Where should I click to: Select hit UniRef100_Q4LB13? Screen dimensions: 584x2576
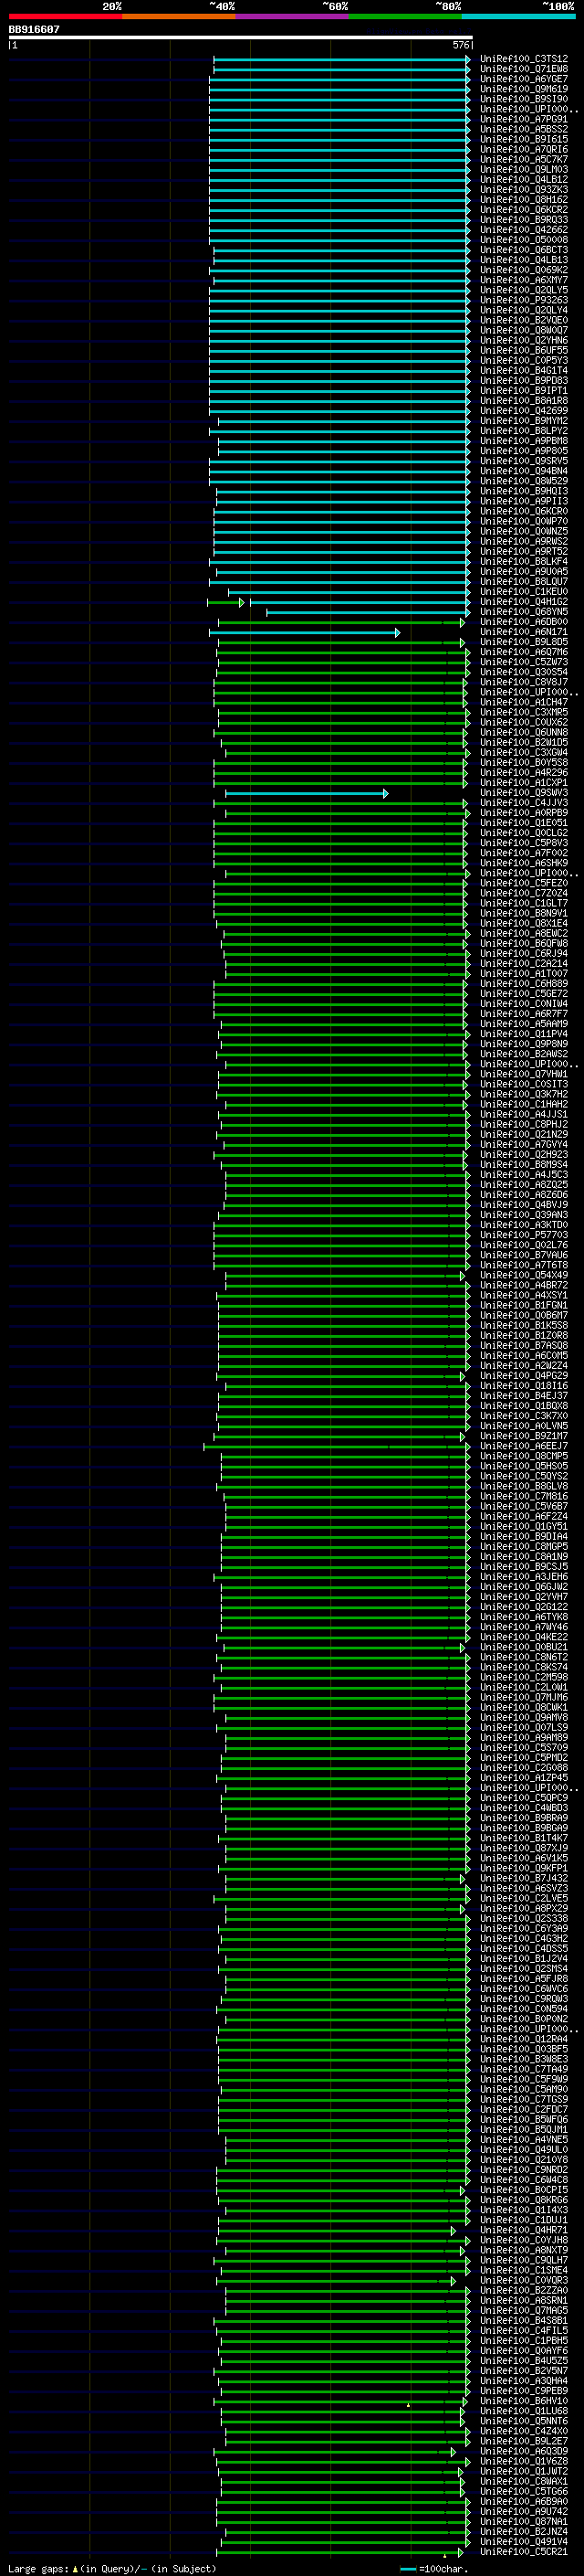pyautogui.click(x=523, y=260)
